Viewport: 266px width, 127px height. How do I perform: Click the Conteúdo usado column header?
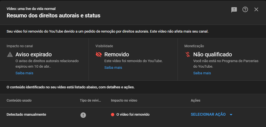(x=19, y=100)
